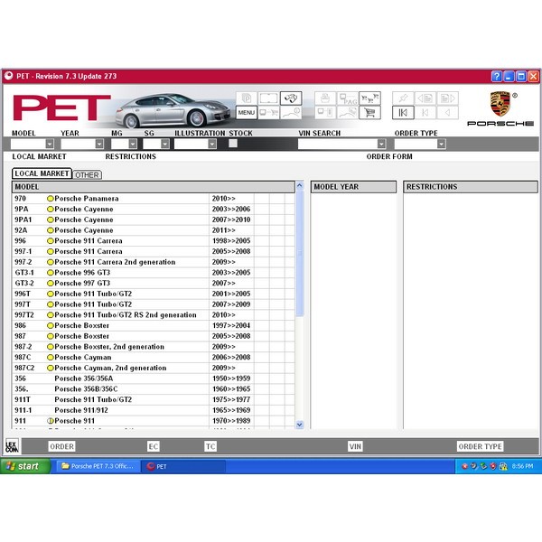Screen dimensions: 542x542
Task: Select row 'Porsche 356B/356C'
Action: [x=154, y=388]
